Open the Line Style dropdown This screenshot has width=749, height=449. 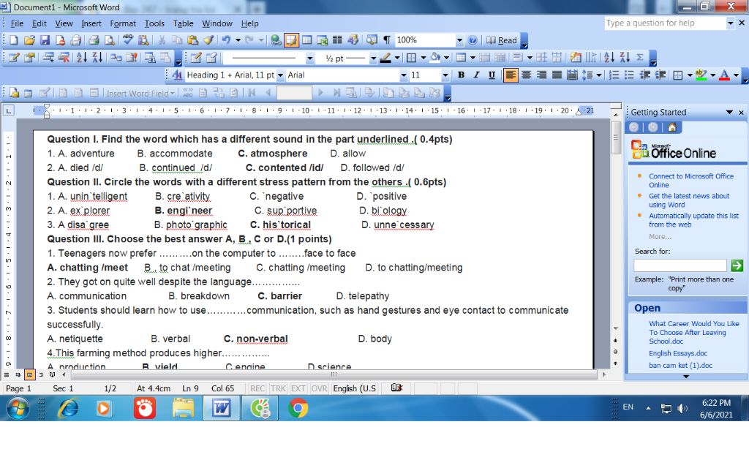click(x=309, y=59)
